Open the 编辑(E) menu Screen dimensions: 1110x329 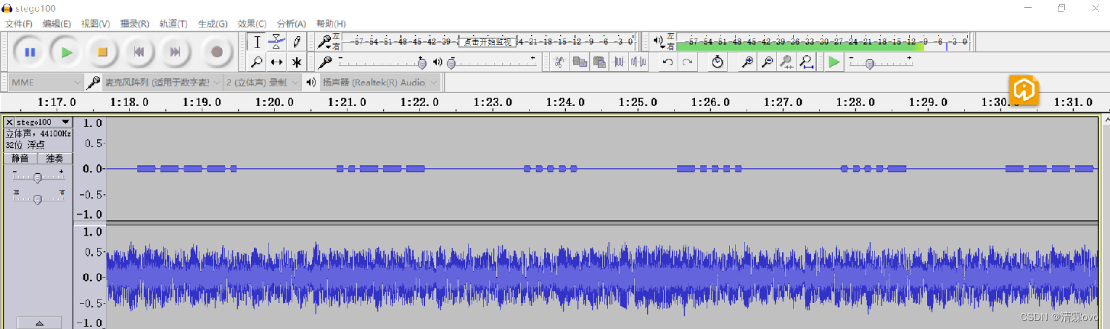tap(57, 24)
